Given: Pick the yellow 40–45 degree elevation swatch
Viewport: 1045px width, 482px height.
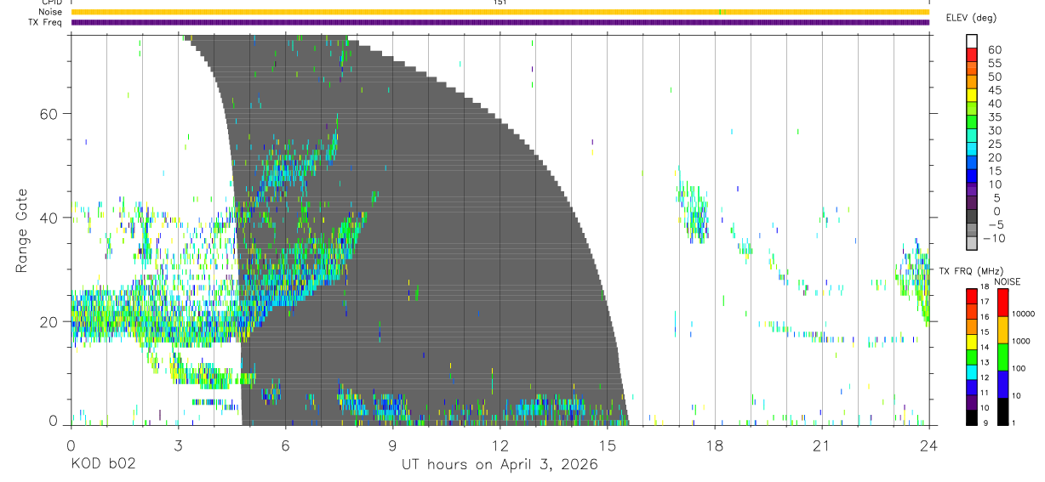Looking at the screenshot, I should point(973,96).
